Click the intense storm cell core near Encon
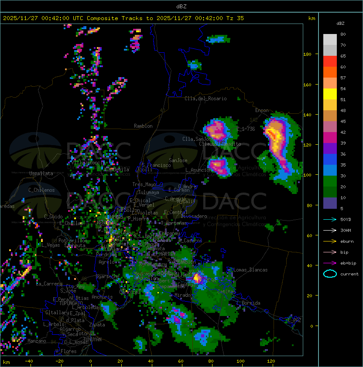Image resolution: width=363 pixels, height=367 pixels. [275, 137]
